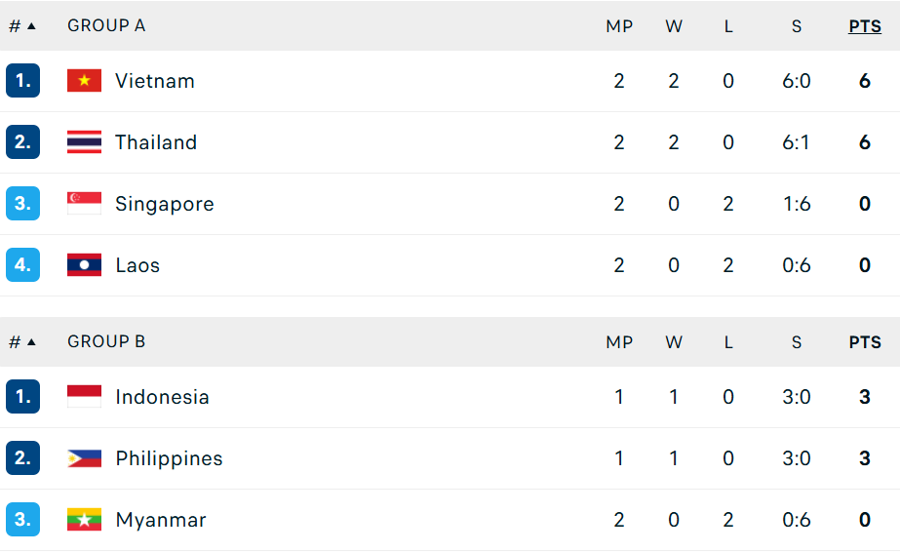Screen dimensions: 900x553
Task: Sort Group B by rank arrow
Action: 31,342
